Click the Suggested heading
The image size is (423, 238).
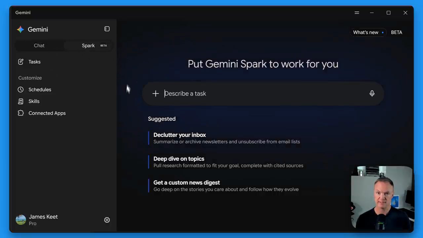click(x=162, y=119)
